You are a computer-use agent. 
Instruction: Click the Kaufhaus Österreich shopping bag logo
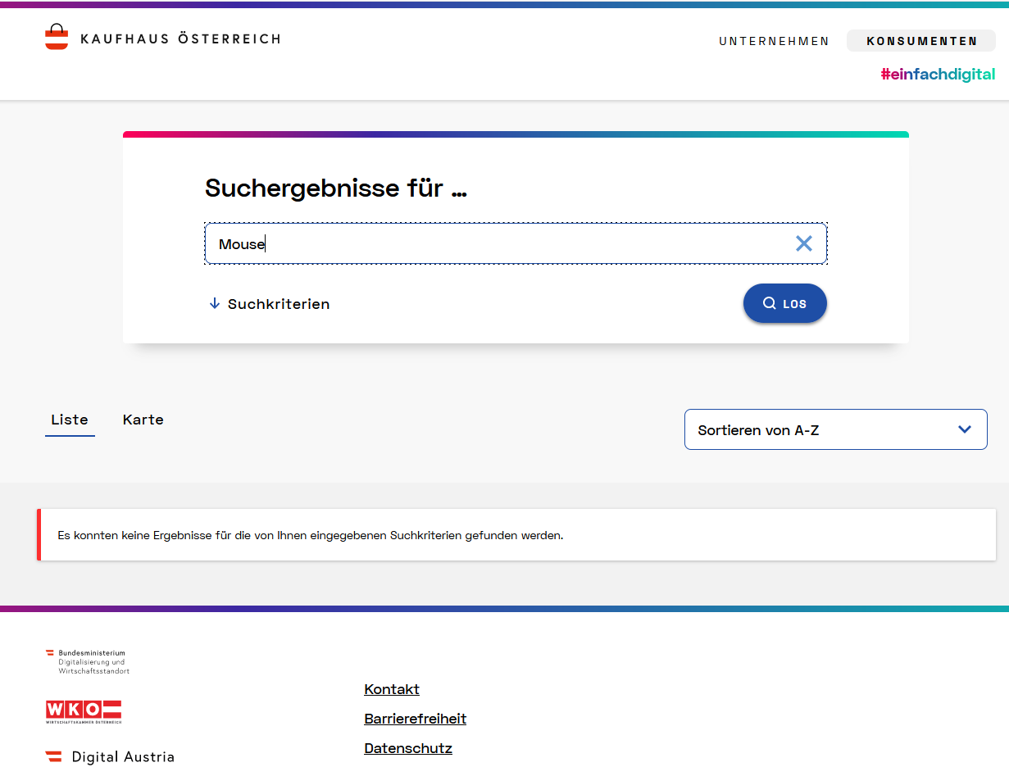coord(57,38)
